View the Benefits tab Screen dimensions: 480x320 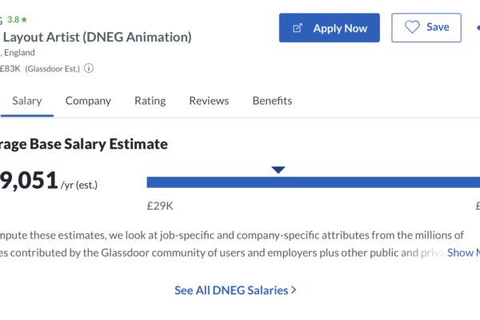(272, 101)
